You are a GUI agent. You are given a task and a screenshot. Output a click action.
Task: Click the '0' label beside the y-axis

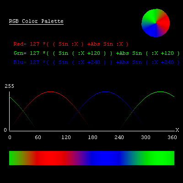tap(5, 130)
